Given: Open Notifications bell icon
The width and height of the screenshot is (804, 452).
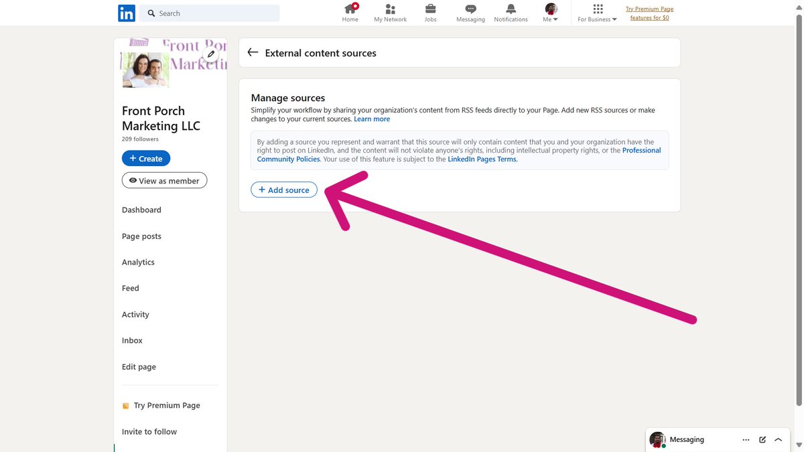Looking at the screenshot, I should (x=511, y=13).
